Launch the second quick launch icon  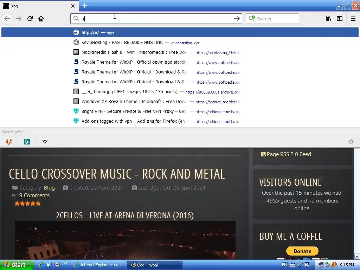tap(49, 265)
